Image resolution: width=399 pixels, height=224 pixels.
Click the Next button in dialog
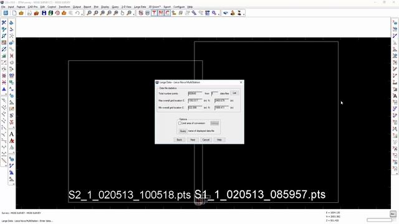(193, 140)
